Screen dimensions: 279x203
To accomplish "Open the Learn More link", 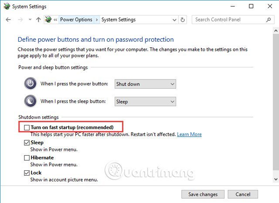I will tap(189, 134).
